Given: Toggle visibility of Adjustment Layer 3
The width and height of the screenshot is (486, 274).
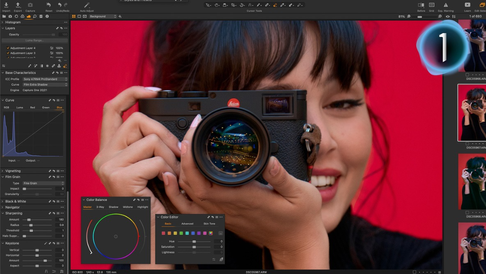Looking at the screenshot, I should click(x=8, y=53).
